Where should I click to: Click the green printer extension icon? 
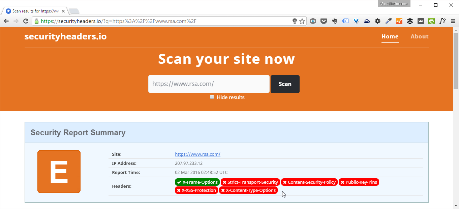(x=431, y=21)
